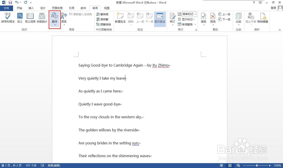
Task: Click the Accept change (接受) icon
Action: [203, 16]
